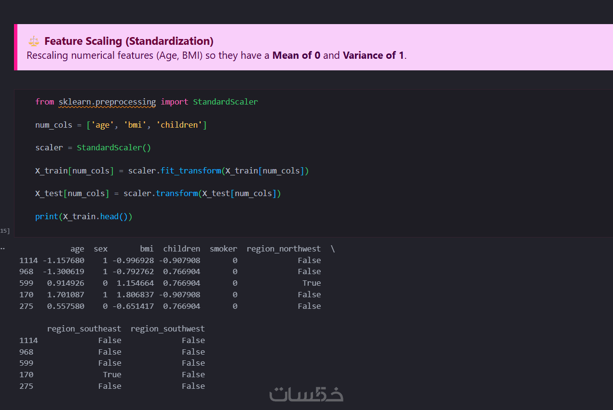Click the underlined sklearn.preprocessing module name
Viewport: 613px width, 410px height.
point(107,102)
